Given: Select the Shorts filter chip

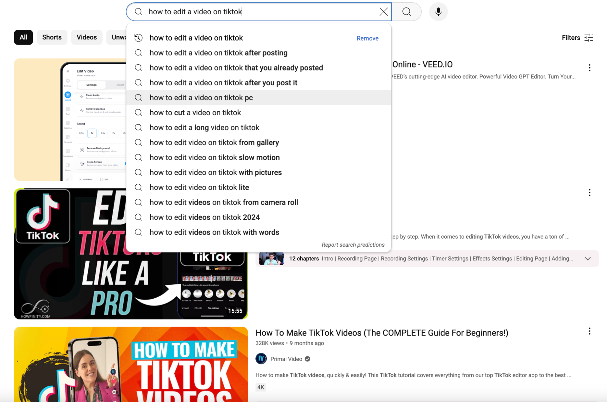Looking at the screenshot, I should [52, 37].
